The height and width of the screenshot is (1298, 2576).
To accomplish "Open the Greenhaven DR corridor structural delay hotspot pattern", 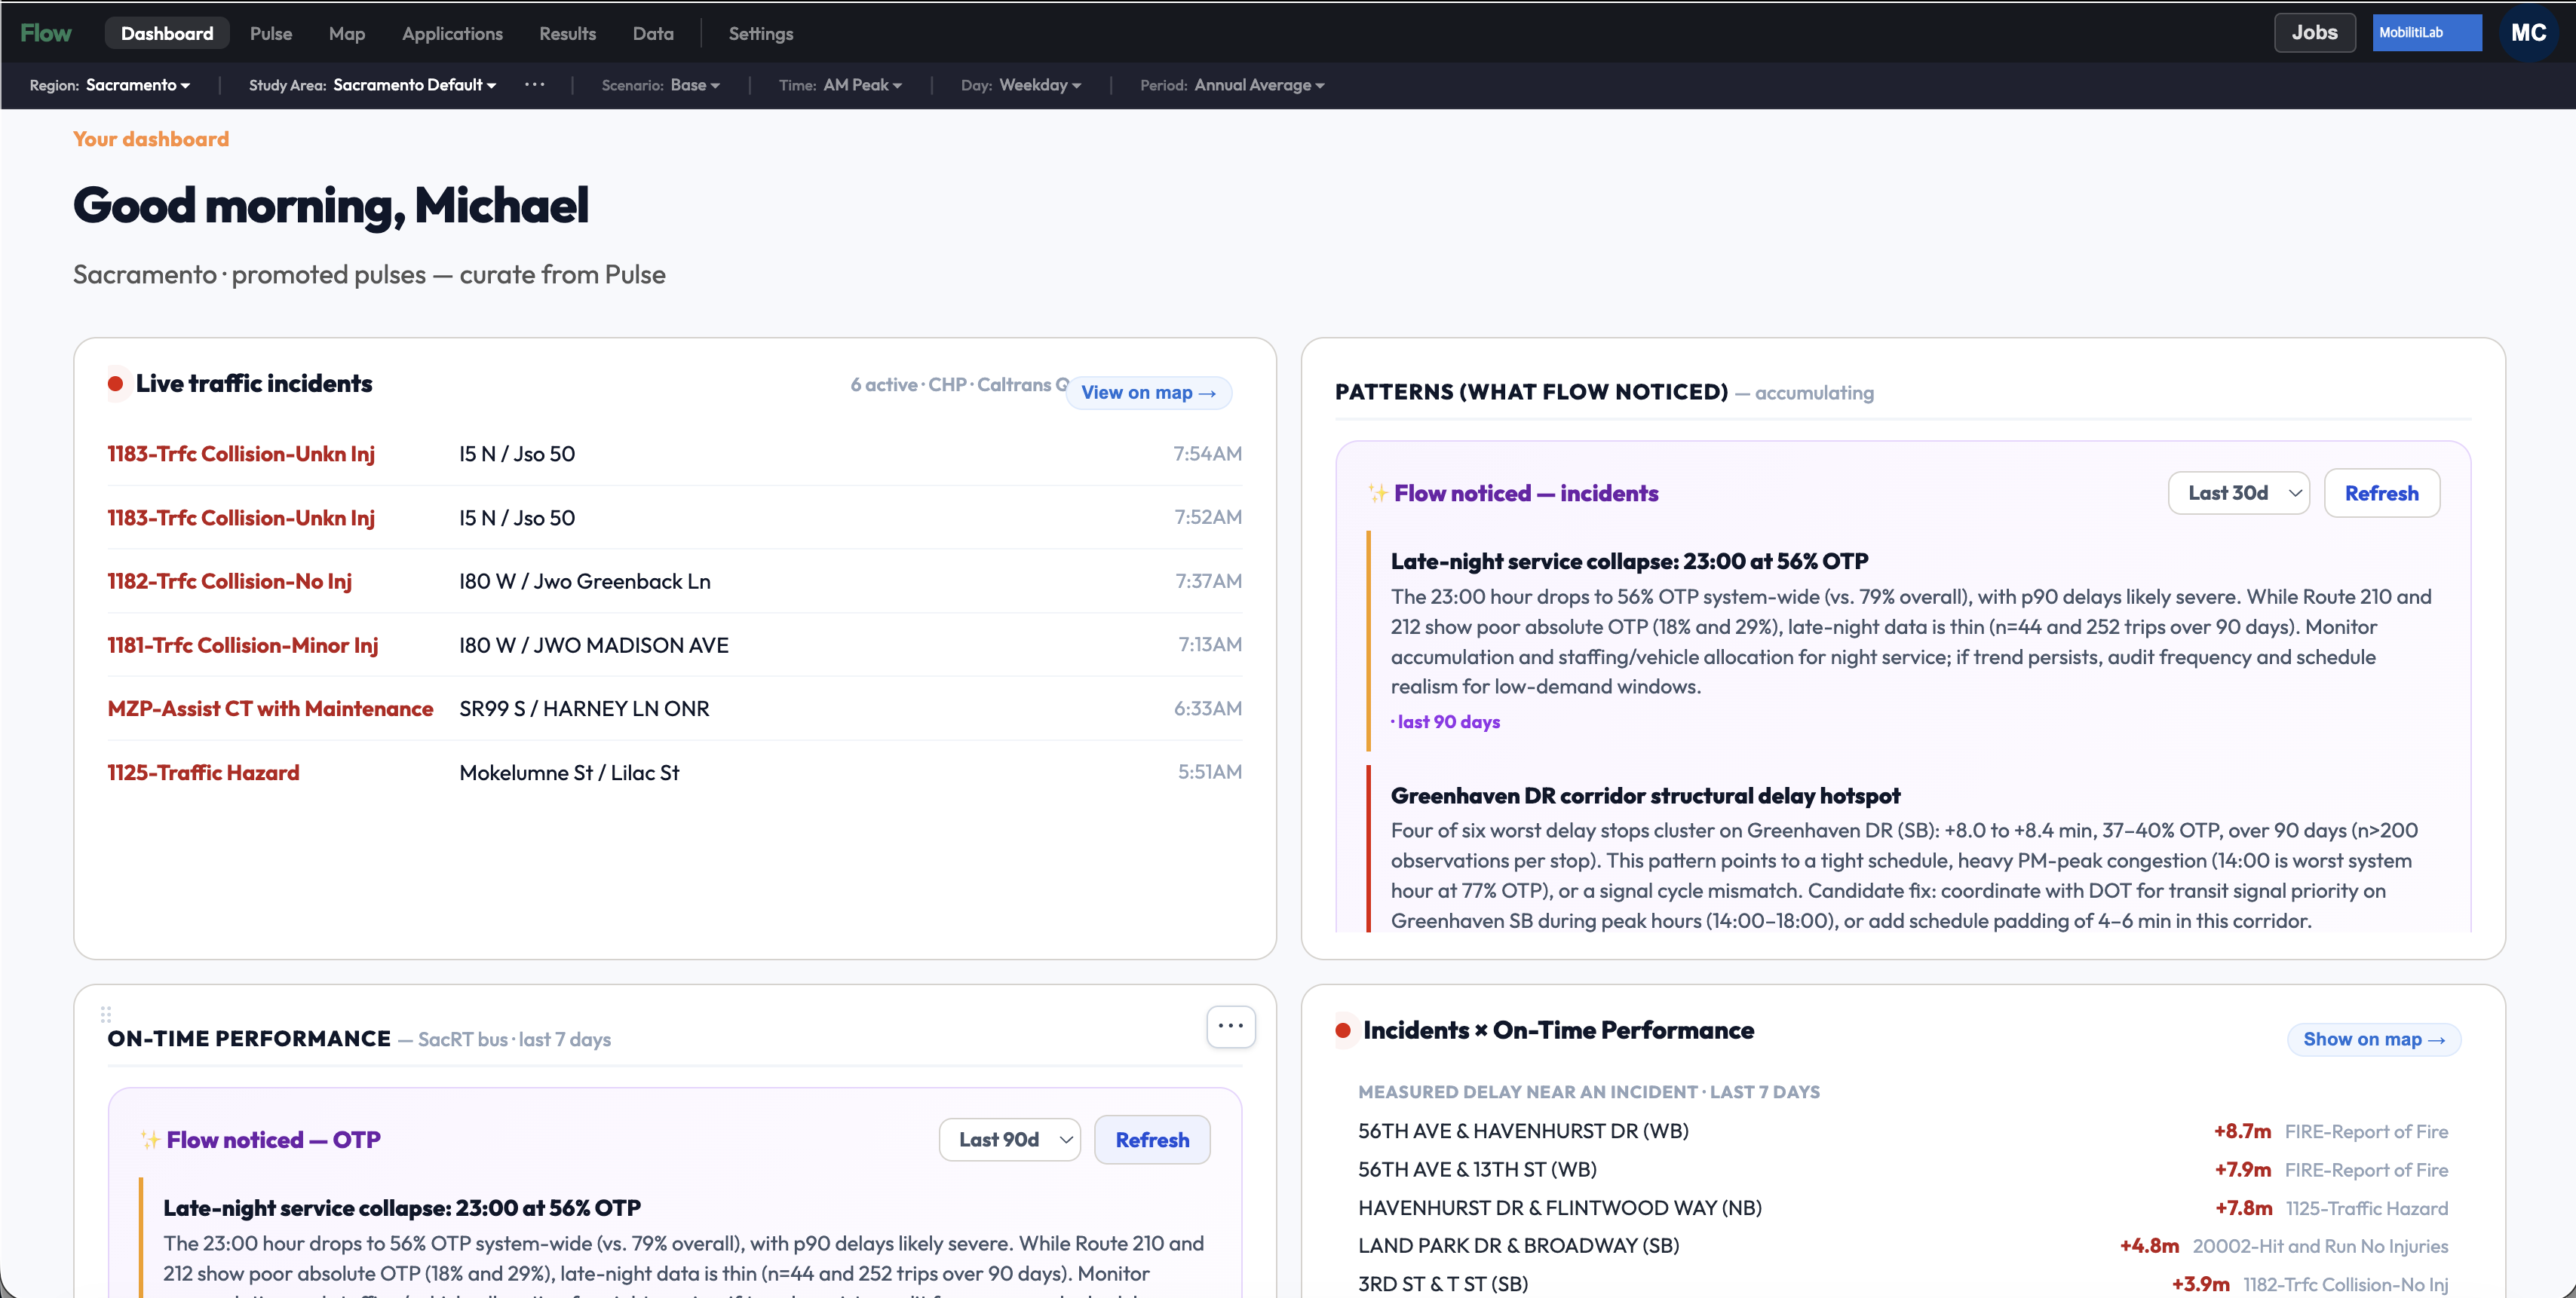I will 1645,795.
